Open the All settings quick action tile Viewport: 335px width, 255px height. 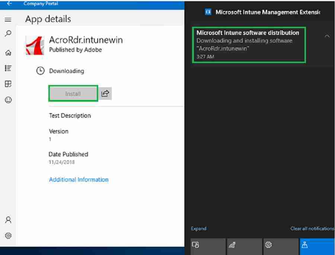click(281, 247)
